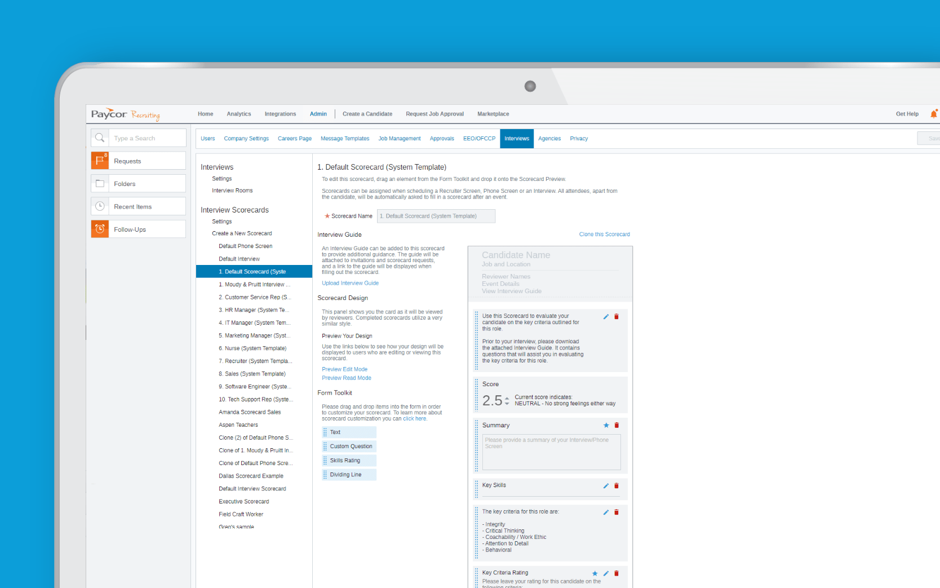Click Preview Edit Mode link

(x=344, y=370)
